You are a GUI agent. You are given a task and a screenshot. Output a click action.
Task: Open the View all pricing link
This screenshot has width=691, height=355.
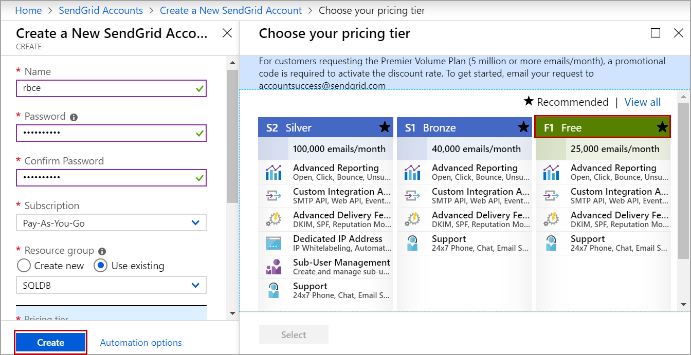tap(643, 102)
